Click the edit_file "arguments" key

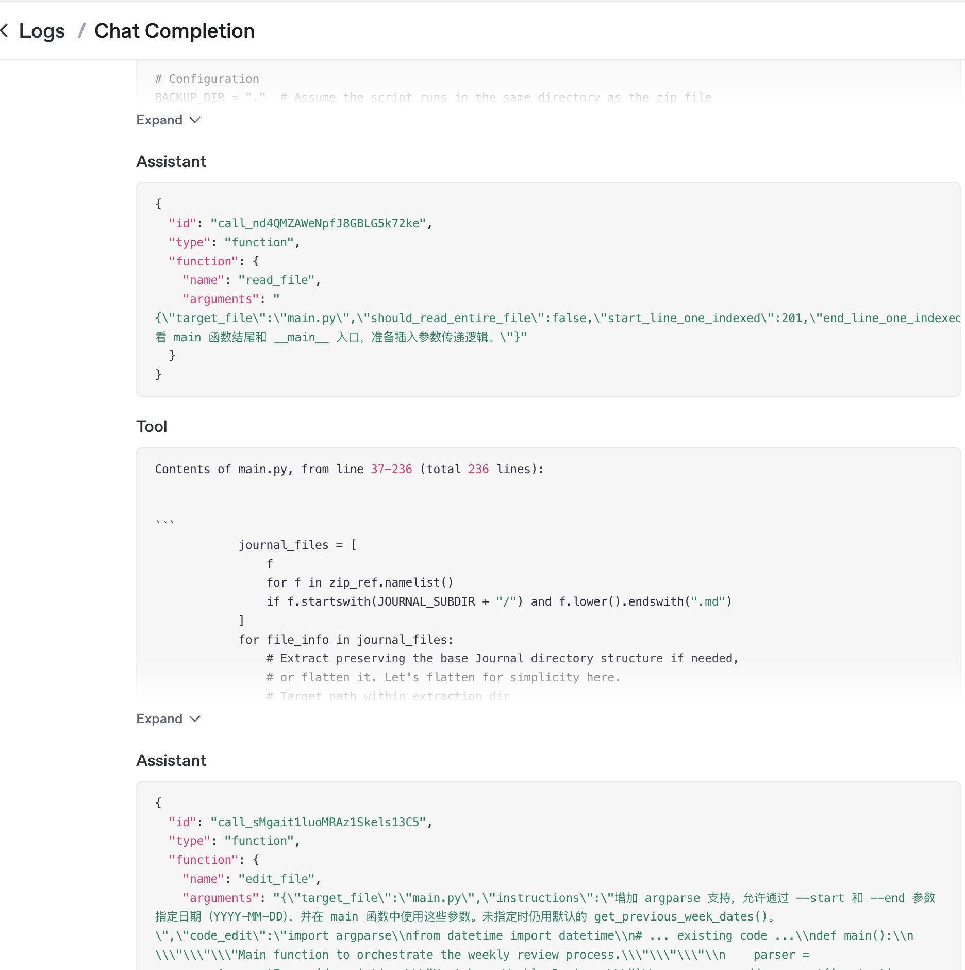coord(221,898)
